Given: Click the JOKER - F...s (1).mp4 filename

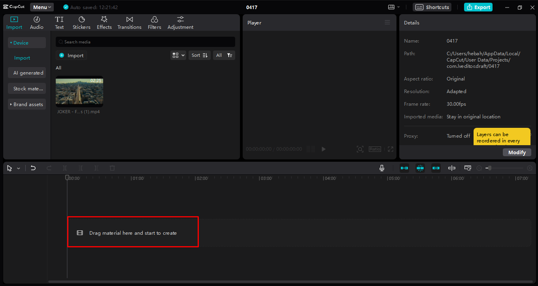Looking at the screenshot, I should click(x=79, y=112).
